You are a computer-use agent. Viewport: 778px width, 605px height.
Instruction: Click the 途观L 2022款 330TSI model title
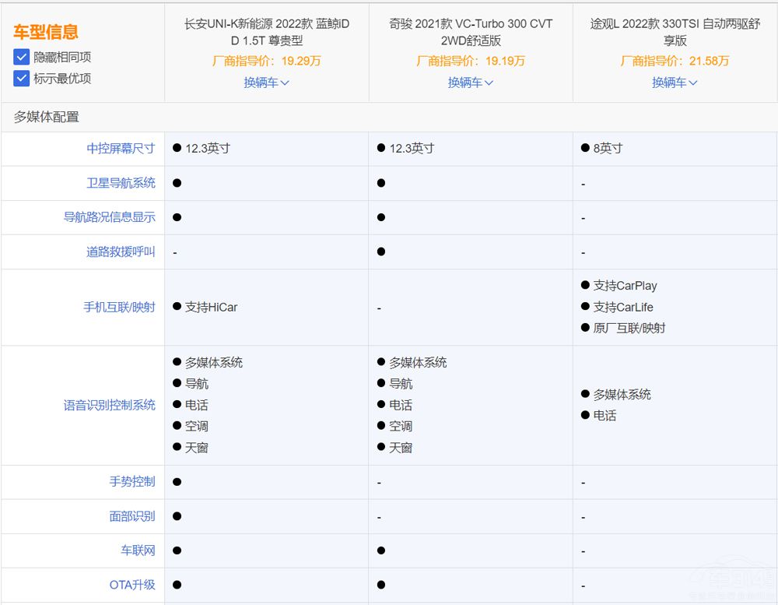click(675, 32)
